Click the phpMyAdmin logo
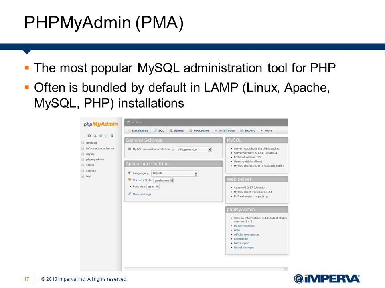Viewport: 385px width, 288px height. [101, 124]
